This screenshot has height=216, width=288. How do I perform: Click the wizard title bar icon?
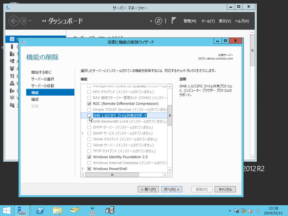tap(23, 42)
